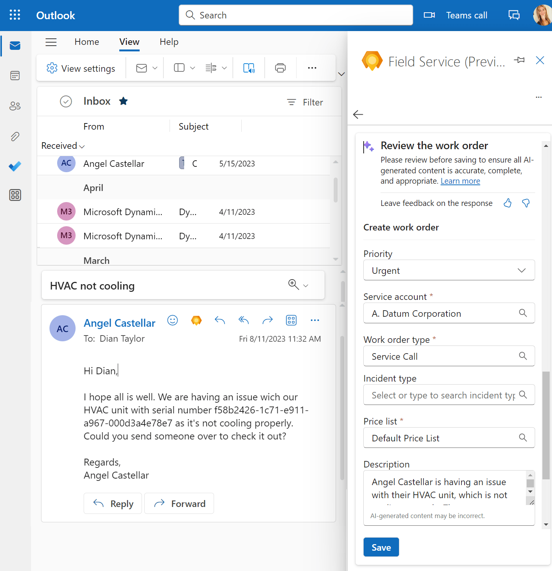Viewport: 552px width, 571px height.
Task: Select the Mail icon in sidebar
Action: point(15,45)
